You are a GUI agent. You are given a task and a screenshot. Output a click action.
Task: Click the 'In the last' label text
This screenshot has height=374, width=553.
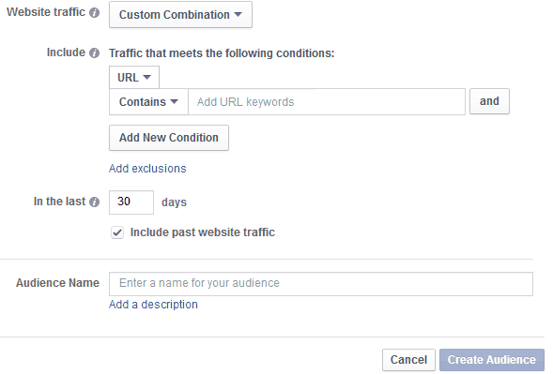59,202
